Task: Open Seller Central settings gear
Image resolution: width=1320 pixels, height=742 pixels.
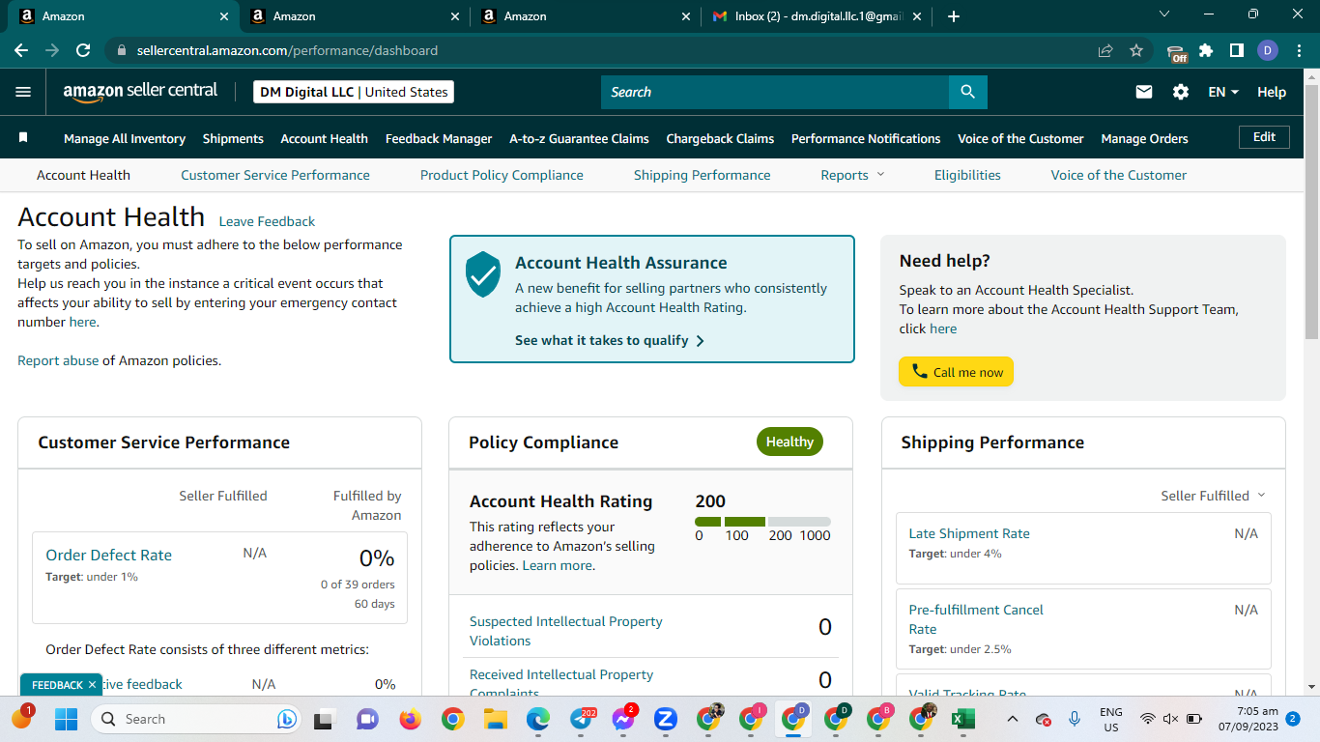Action: 1181,92
